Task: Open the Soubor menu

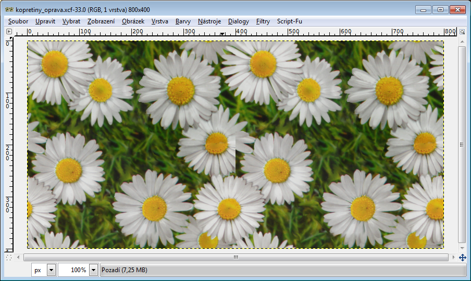Action: point(18,21)
